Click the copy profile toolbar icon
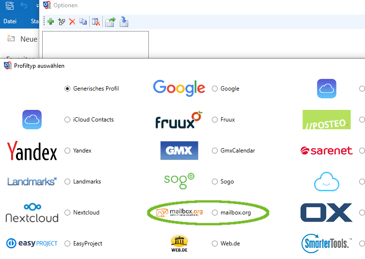 pyautogui.click(x=83, y=22)
